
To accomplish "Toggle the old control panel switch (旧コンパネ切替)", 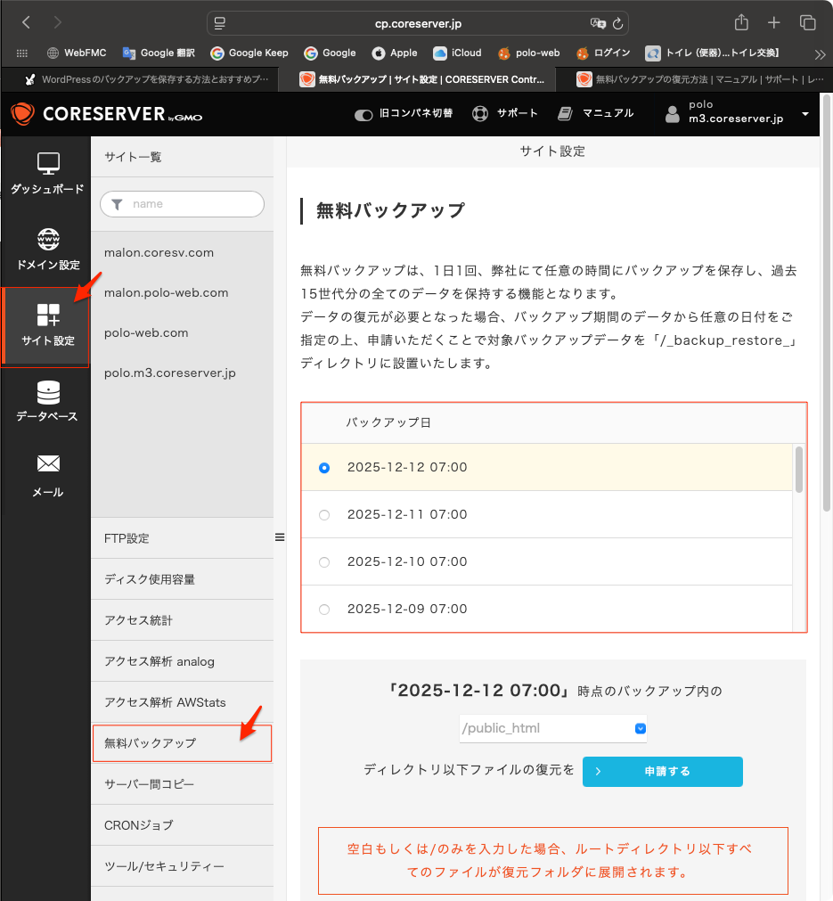I will point(363,115).
